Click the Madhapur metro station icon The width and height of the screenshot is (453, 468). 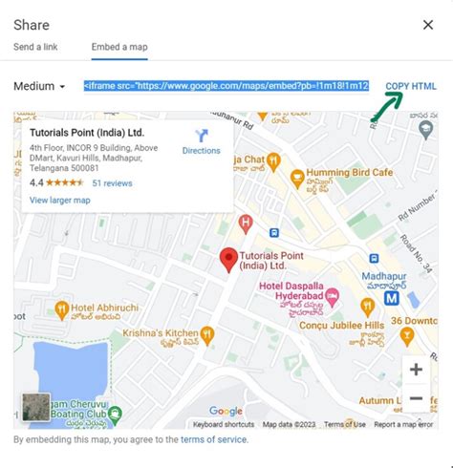coord(392,298)
